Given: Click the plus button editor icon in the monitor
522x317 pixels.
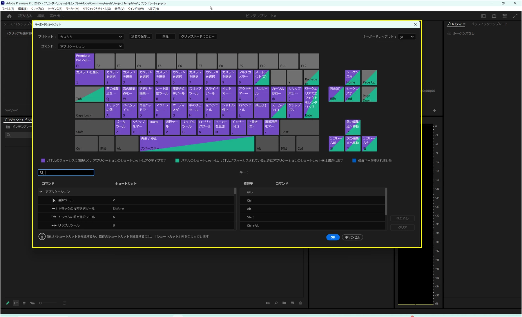Looking at the screenshot, I should tap(434, 111).
